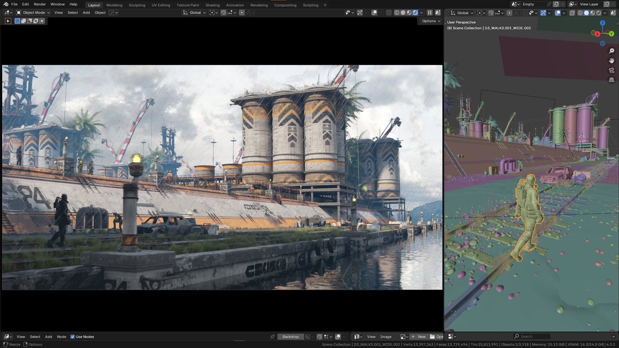The height and width of the screenshot is (348, 619).
Task: Switch to the Texture Paint workspace tab
Action: [188, 5]
